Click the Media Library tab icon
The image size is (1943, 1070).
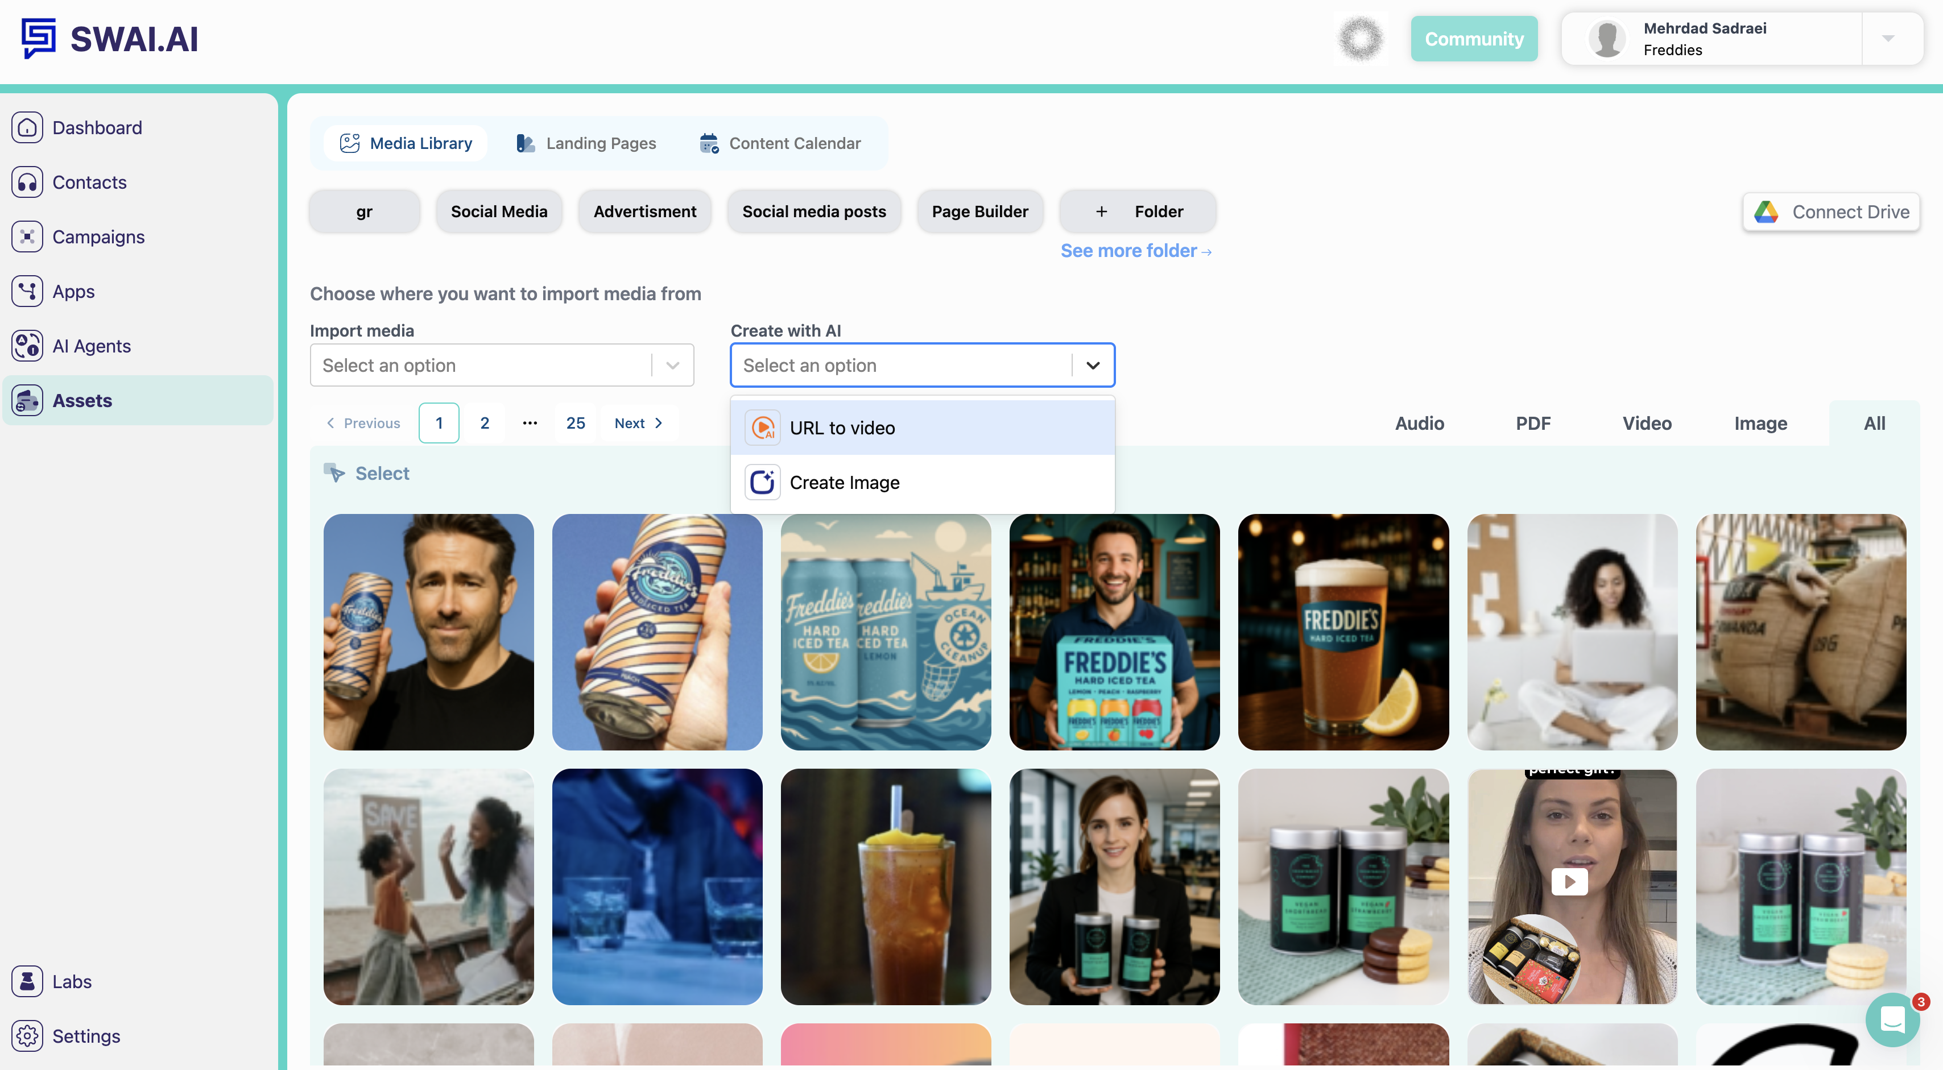(x=349, y=143)
